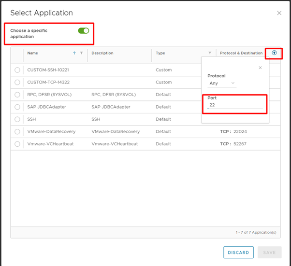291x266 pixels.
Task: Click the SAP JDBCAdapter description cell
Action: [111, 107]
